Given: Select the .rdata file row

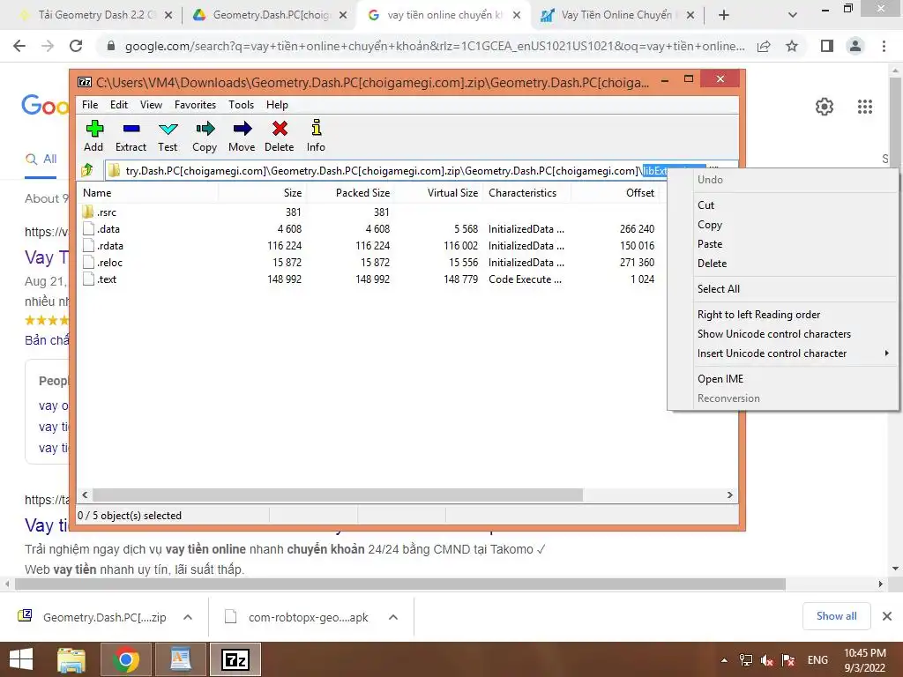Looking at the screenshot, I should pos(369,245).
